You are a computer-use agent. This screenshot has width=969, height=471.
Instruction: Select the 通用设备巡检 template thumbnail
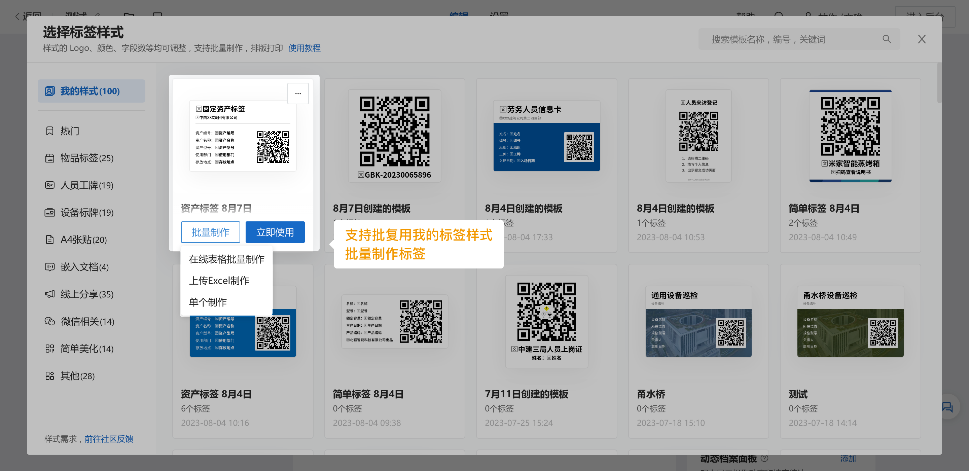pos(698,322)
